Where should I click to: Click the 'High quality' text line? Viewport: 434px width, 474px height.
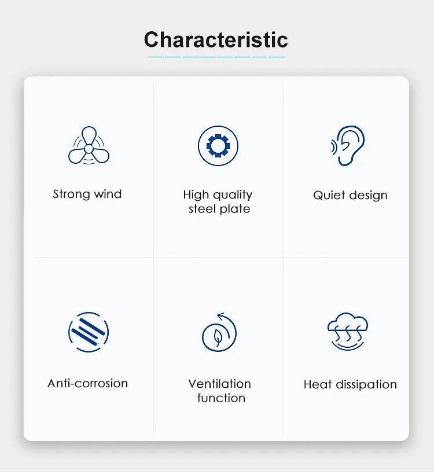(x=218, y=194)
